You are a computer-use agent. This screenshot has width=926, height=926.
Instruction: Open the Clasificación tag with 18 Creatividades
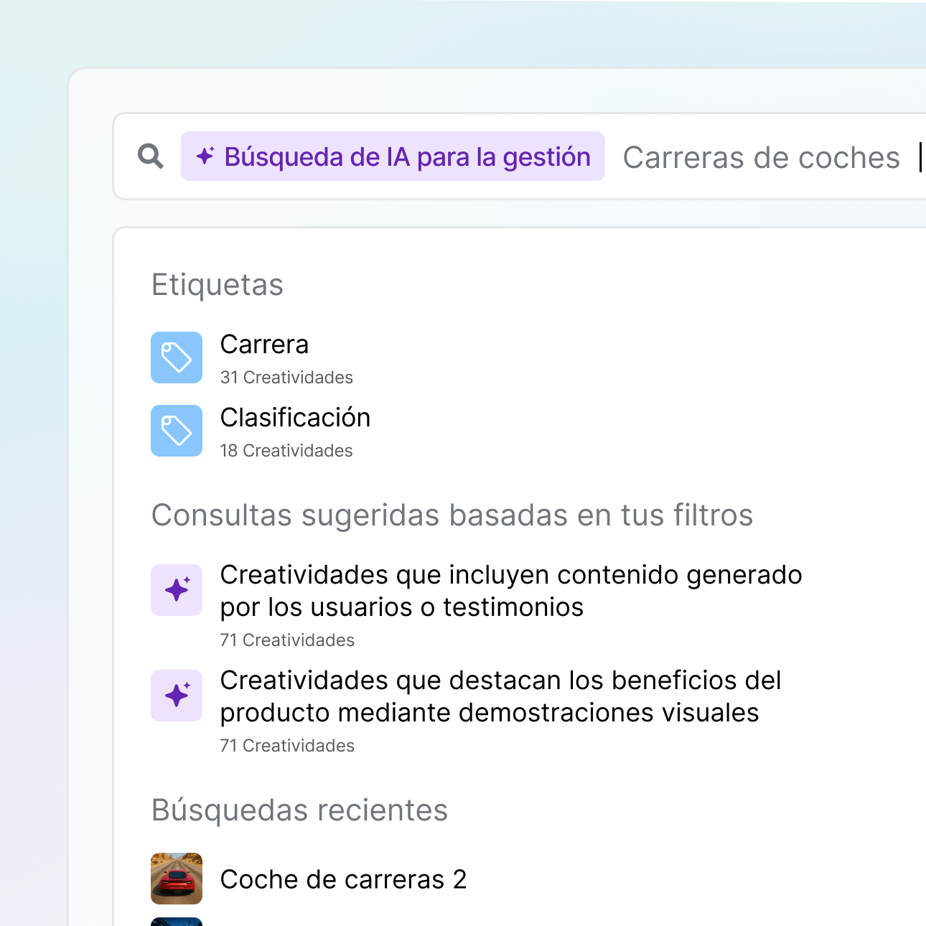click(296, 417)
